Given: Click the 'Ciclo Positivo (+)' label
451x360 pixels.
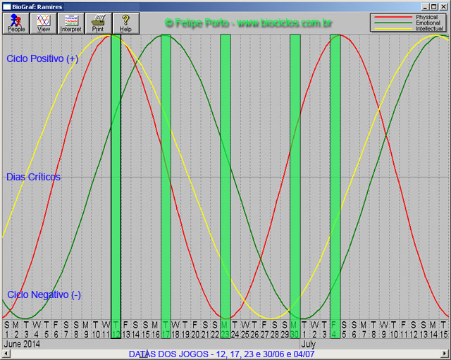Looking at the screenshot, I should coord(42,58).
